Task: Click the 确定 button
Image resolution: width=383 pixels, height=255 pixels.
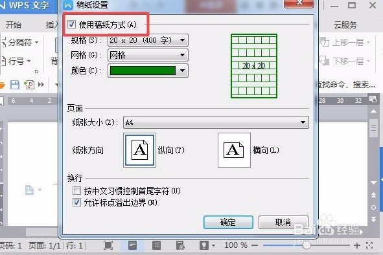Action: 228,222
